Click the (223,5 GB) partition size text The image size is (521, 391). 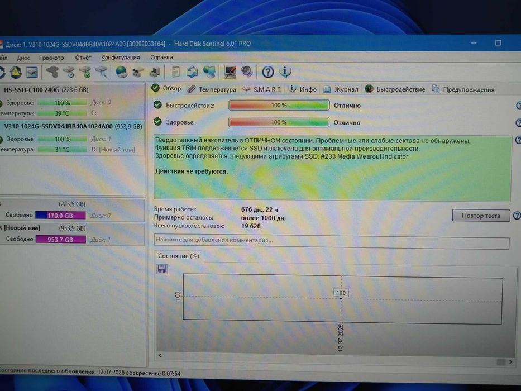[72, 204]
